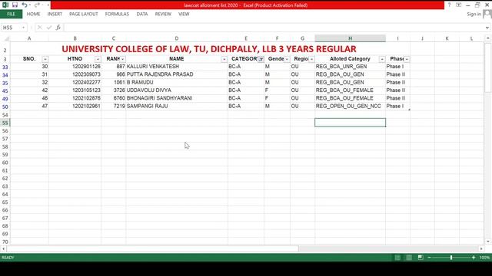This screenshot has width=492, height=276.
Task: Adjust the zoom slider handle
Action: pos(451,258)
